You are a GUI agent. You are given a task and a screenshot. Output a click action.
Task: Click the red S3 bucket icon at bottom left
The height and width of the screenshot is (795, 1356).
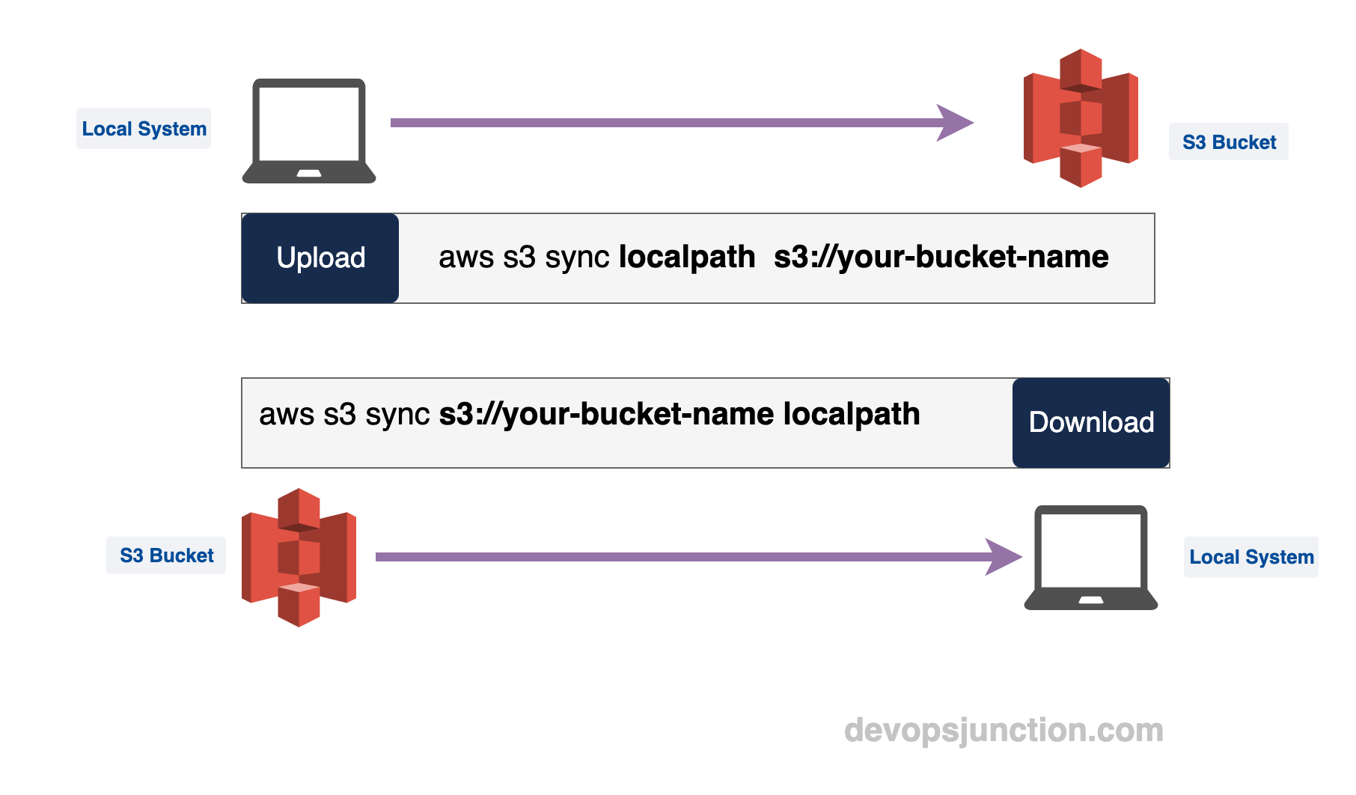click(x=299, y=558)
